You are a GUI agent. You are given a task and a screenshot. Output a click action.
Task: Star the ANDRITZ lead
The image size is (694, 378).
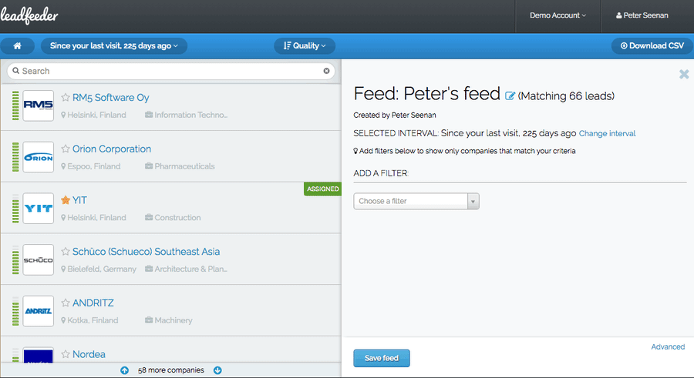66,303
